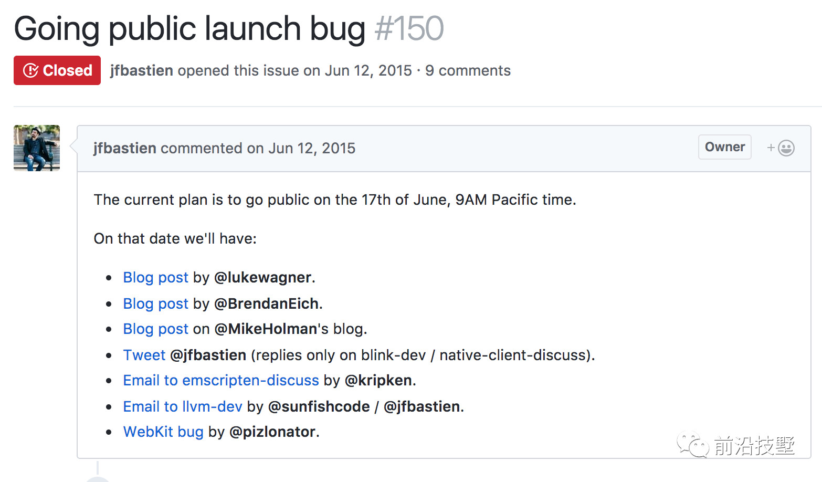Click the @sunfishcode mention

pyautogui.click(x=319, y=406)
